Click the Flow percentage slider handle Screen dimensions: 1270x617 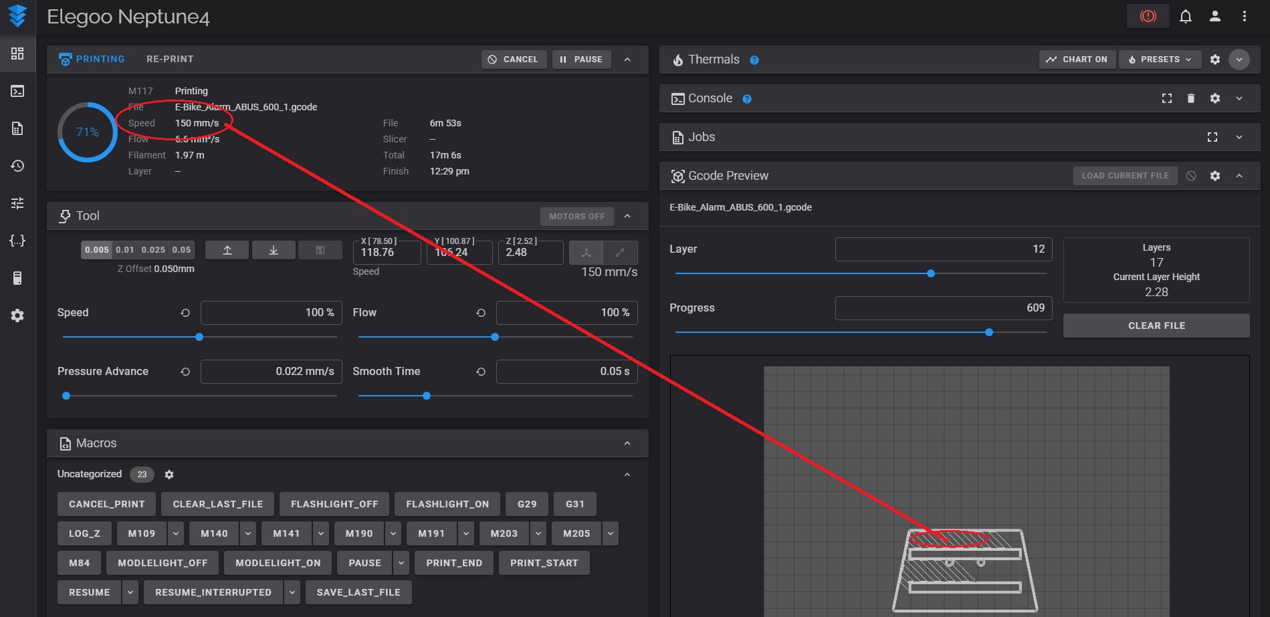tap(495, 337)
